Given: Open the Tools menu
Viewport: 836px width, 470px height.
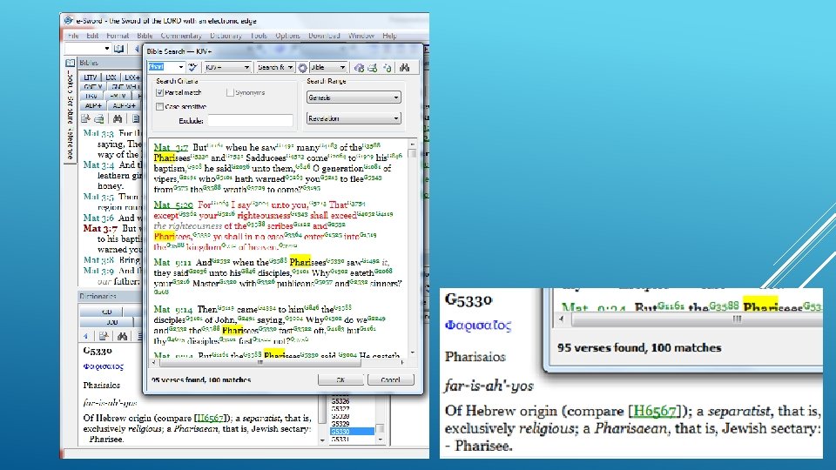Looking at the screenshot, I should click(x=259, y=36).
